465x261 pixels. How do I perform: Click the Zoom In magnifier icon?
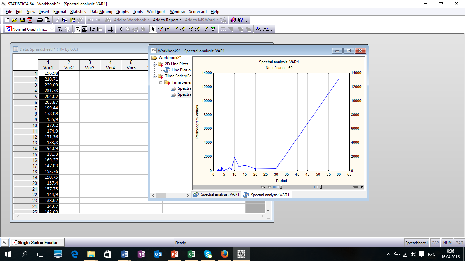tap(120, 29)
